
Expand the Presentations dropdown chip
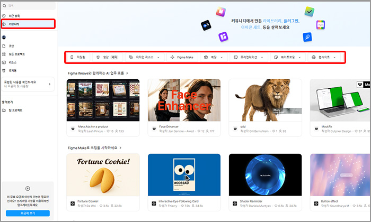pyautogui.click(x=249, y=57)
